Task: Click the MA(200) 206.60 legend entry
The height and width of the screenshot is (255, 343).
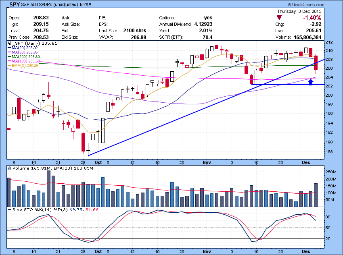Action: point(24,56)
